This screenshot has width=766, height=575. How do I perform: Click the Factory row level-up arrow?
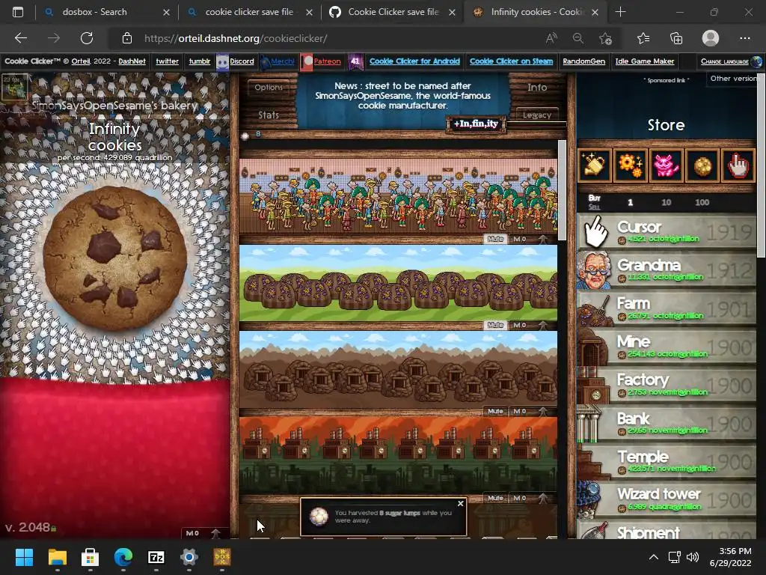(543, 498)
